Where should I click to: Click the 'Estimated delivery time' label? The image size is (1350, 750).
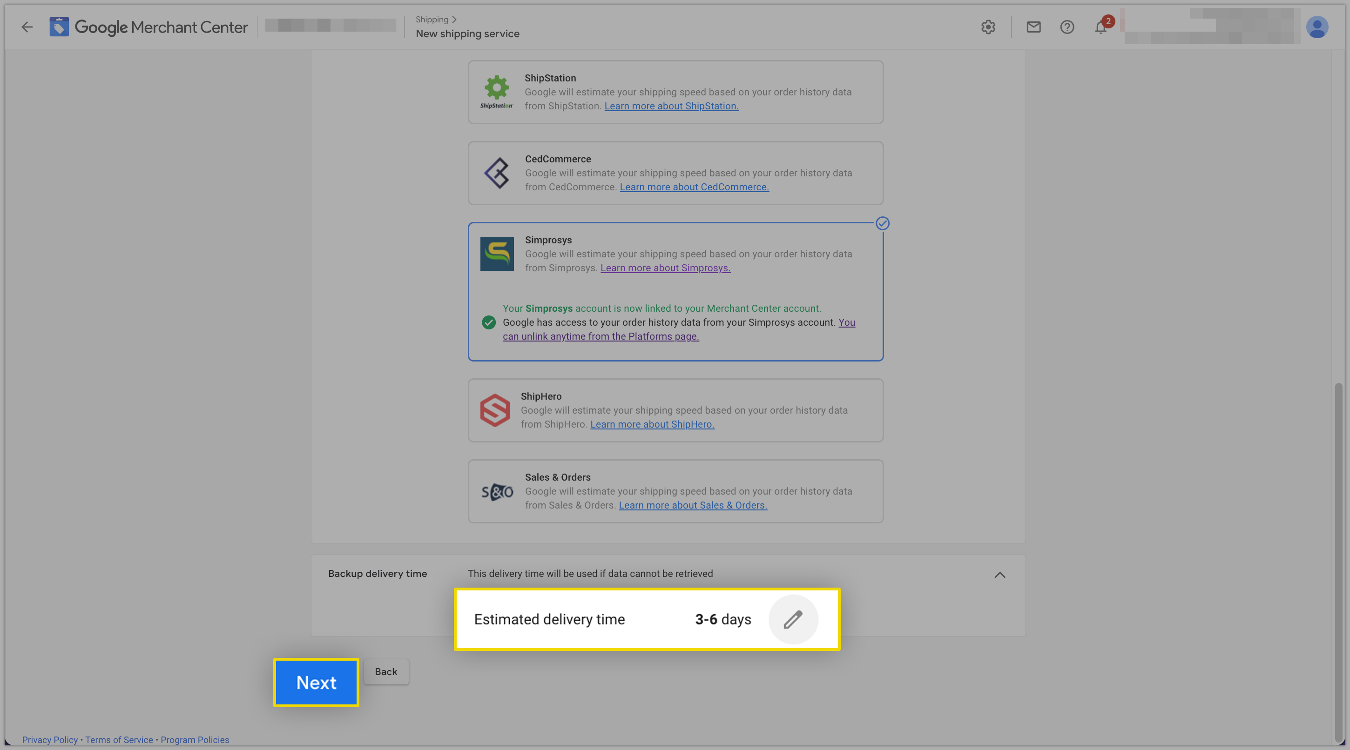(x=549, y=619)
